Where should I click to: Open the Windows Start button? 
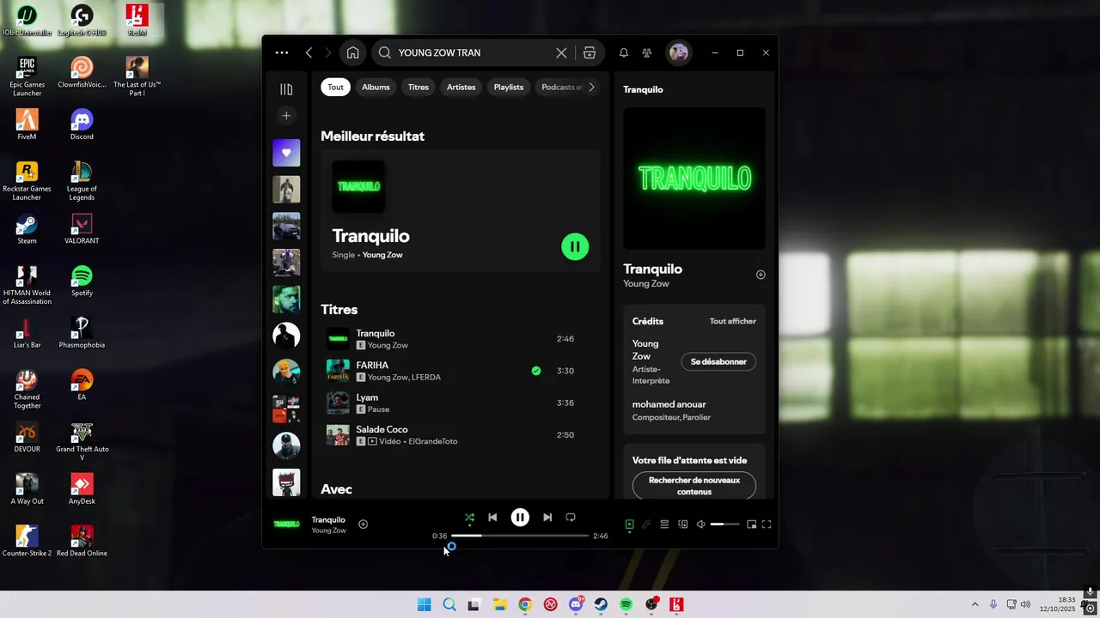pyautogui.click(x=424, y=604)
